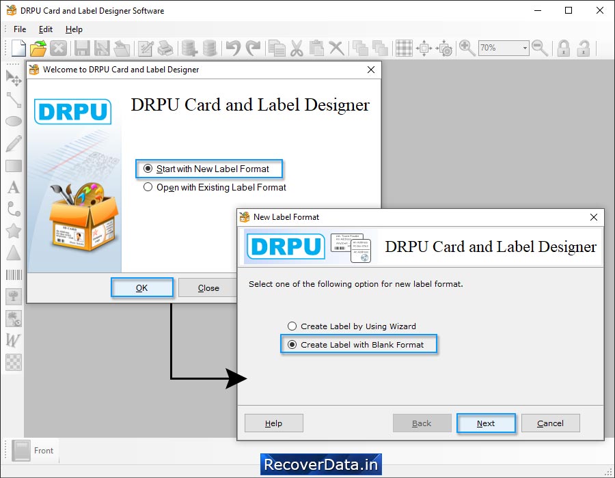
Task: Select the curve arc tool
Action: (14, 209)
